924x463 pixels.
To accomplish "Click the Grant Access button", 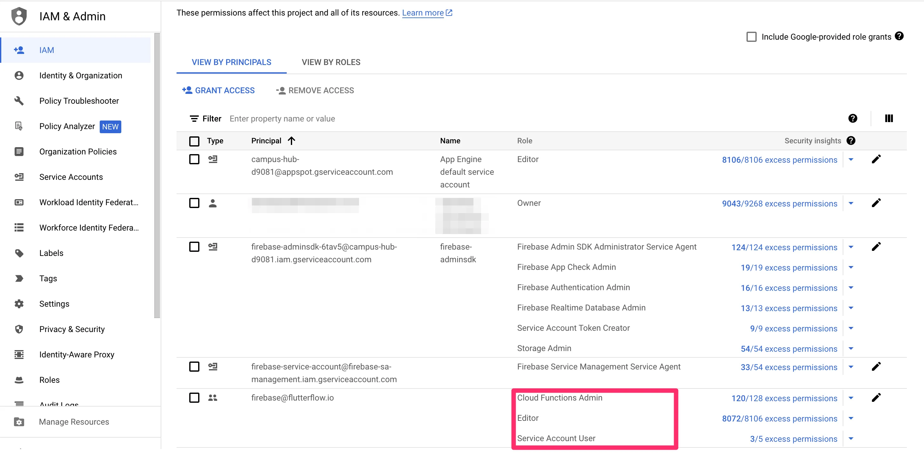I will point(218,90).
